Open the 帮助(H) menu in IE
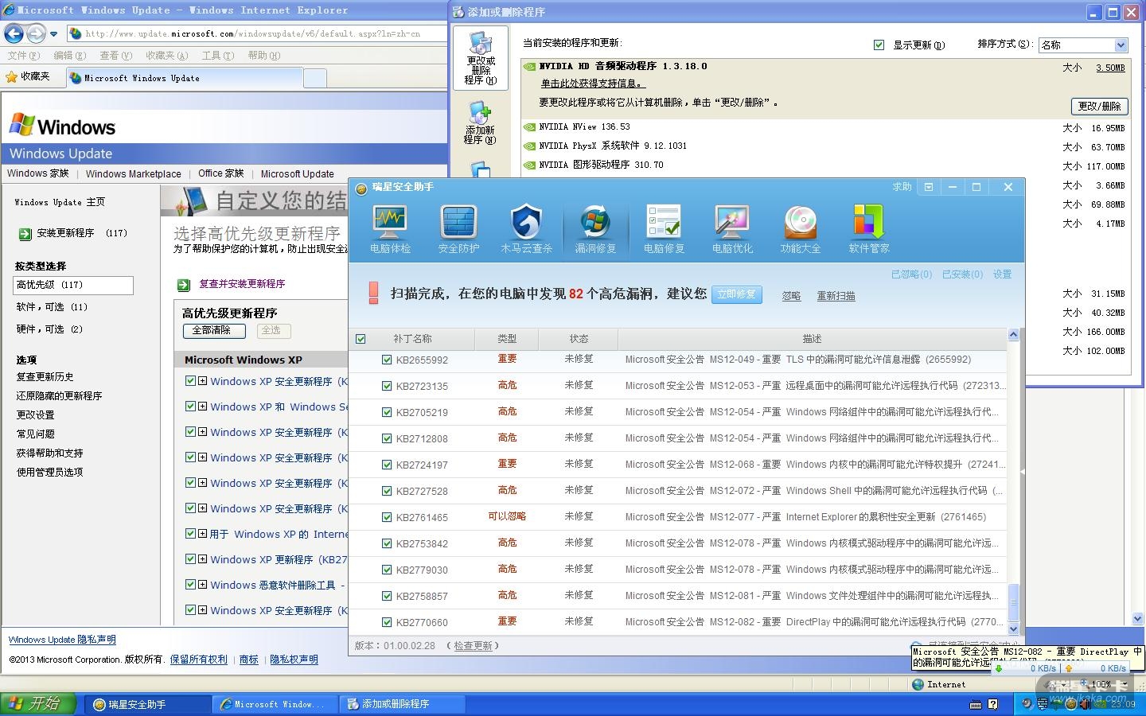Viewport: 1146px width, 716px height. [x=263, y=56]
